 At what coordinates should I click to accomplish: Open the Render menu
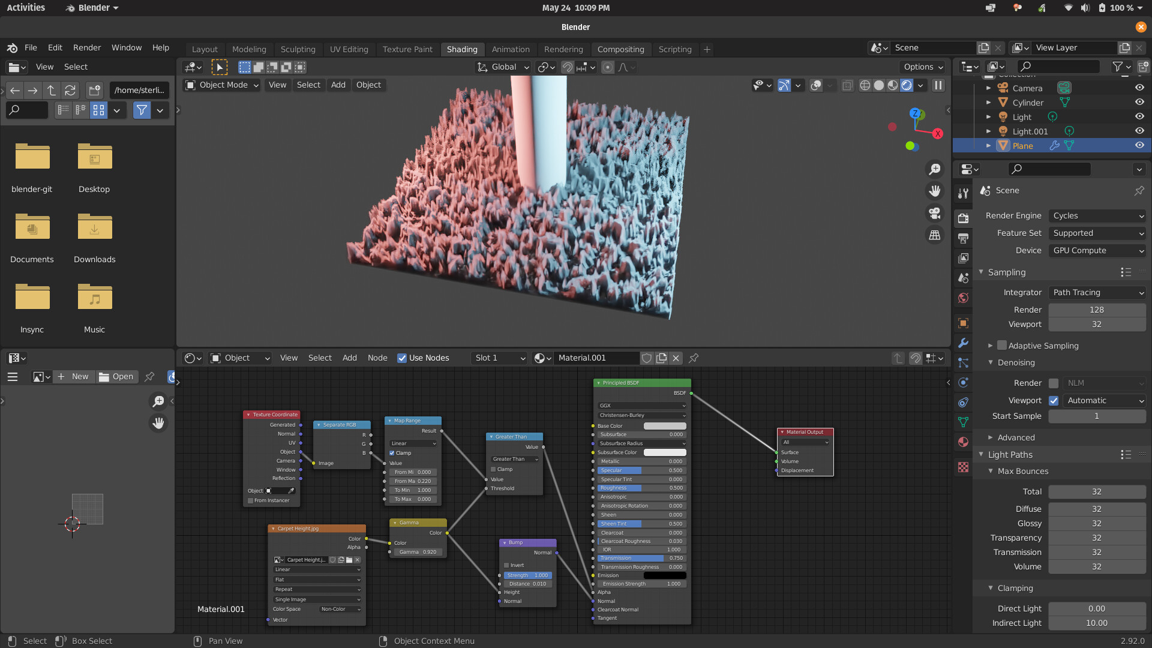[87, 48]
